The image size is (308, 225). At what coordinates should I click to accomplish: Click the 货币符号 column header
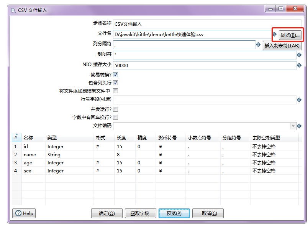(171, 137)
